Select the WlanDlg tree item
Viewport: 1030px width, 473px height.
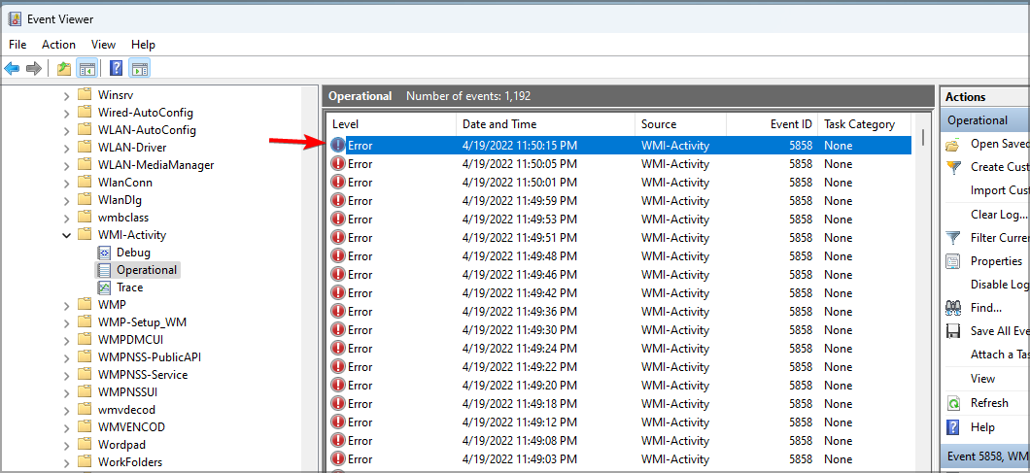point(120,200)
